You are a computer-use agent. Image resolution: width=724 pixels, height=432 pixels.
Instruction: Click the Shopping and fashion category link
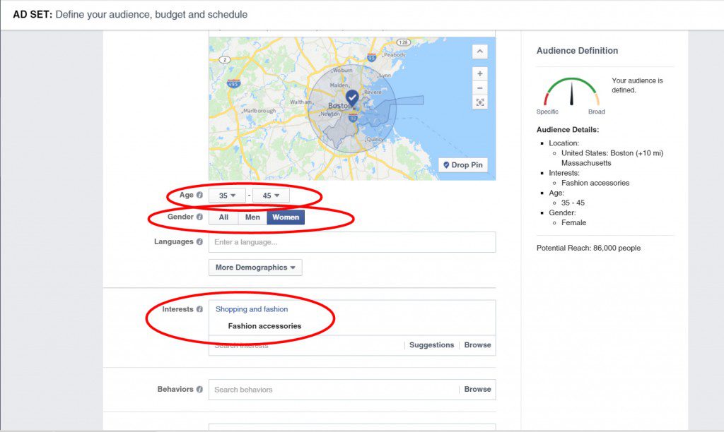252,309
